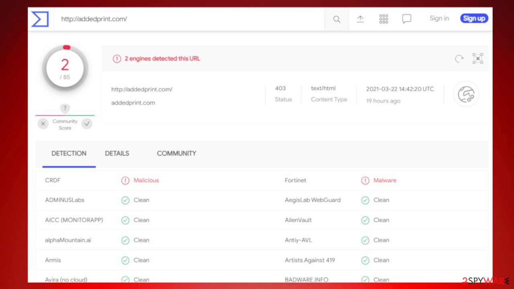Click the http://addedprint.com/ URL in summary
This screenshot has width=514, height=289.
point(142,89)
